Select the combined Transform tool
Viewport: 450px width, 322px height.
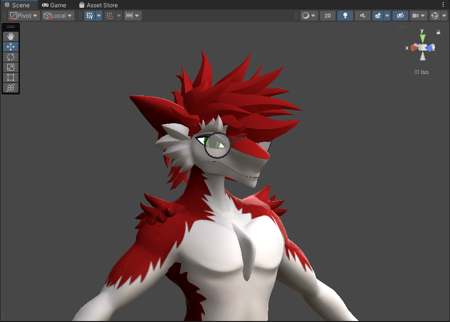pos(11,88)
